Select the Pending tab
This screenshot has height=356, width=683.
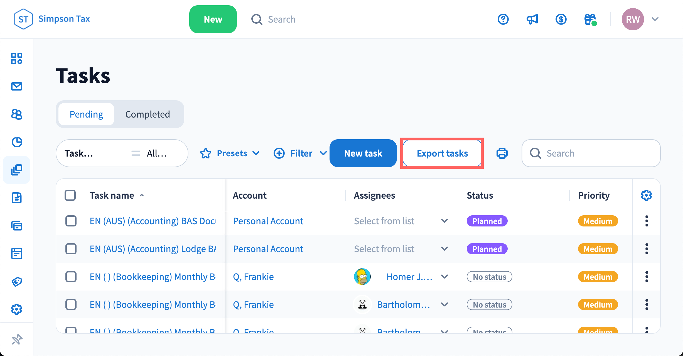tap(86, 114)
